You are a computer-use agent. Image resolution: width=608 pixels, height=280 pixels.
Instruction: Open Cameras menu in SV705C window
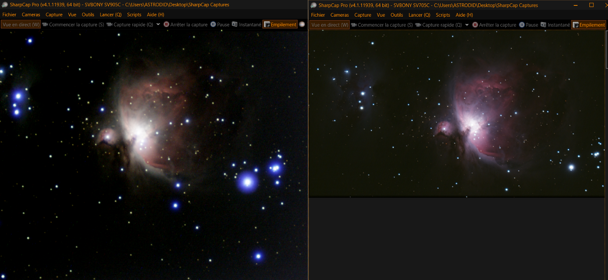pyautogui.click(x=340, y=15)
